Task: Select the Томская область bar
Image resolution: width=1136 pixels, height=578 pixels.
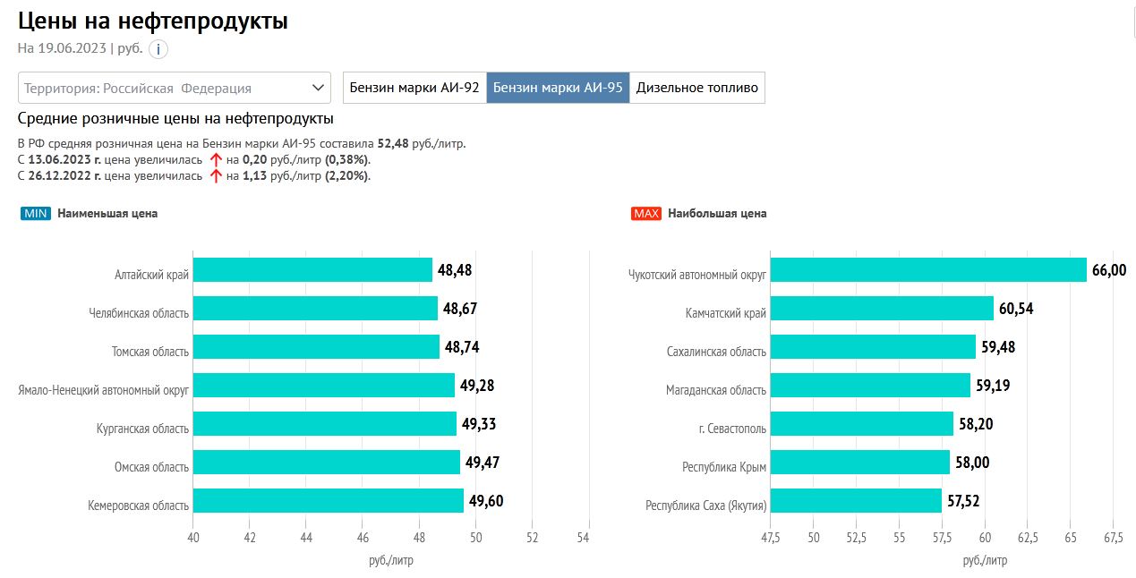Action: pyautogui.click(x=316, y=347)
